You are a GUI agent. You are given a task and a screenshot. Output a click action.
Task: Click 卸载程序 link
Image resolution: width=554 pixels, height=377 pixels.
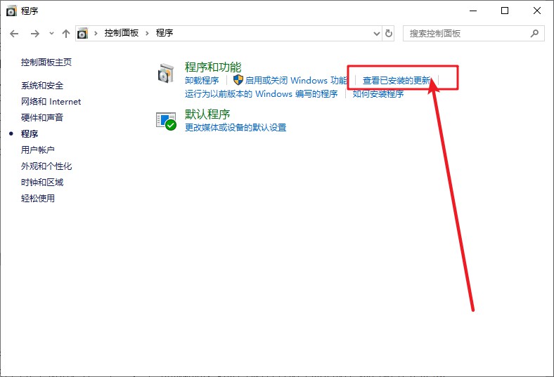pos(202,81)
